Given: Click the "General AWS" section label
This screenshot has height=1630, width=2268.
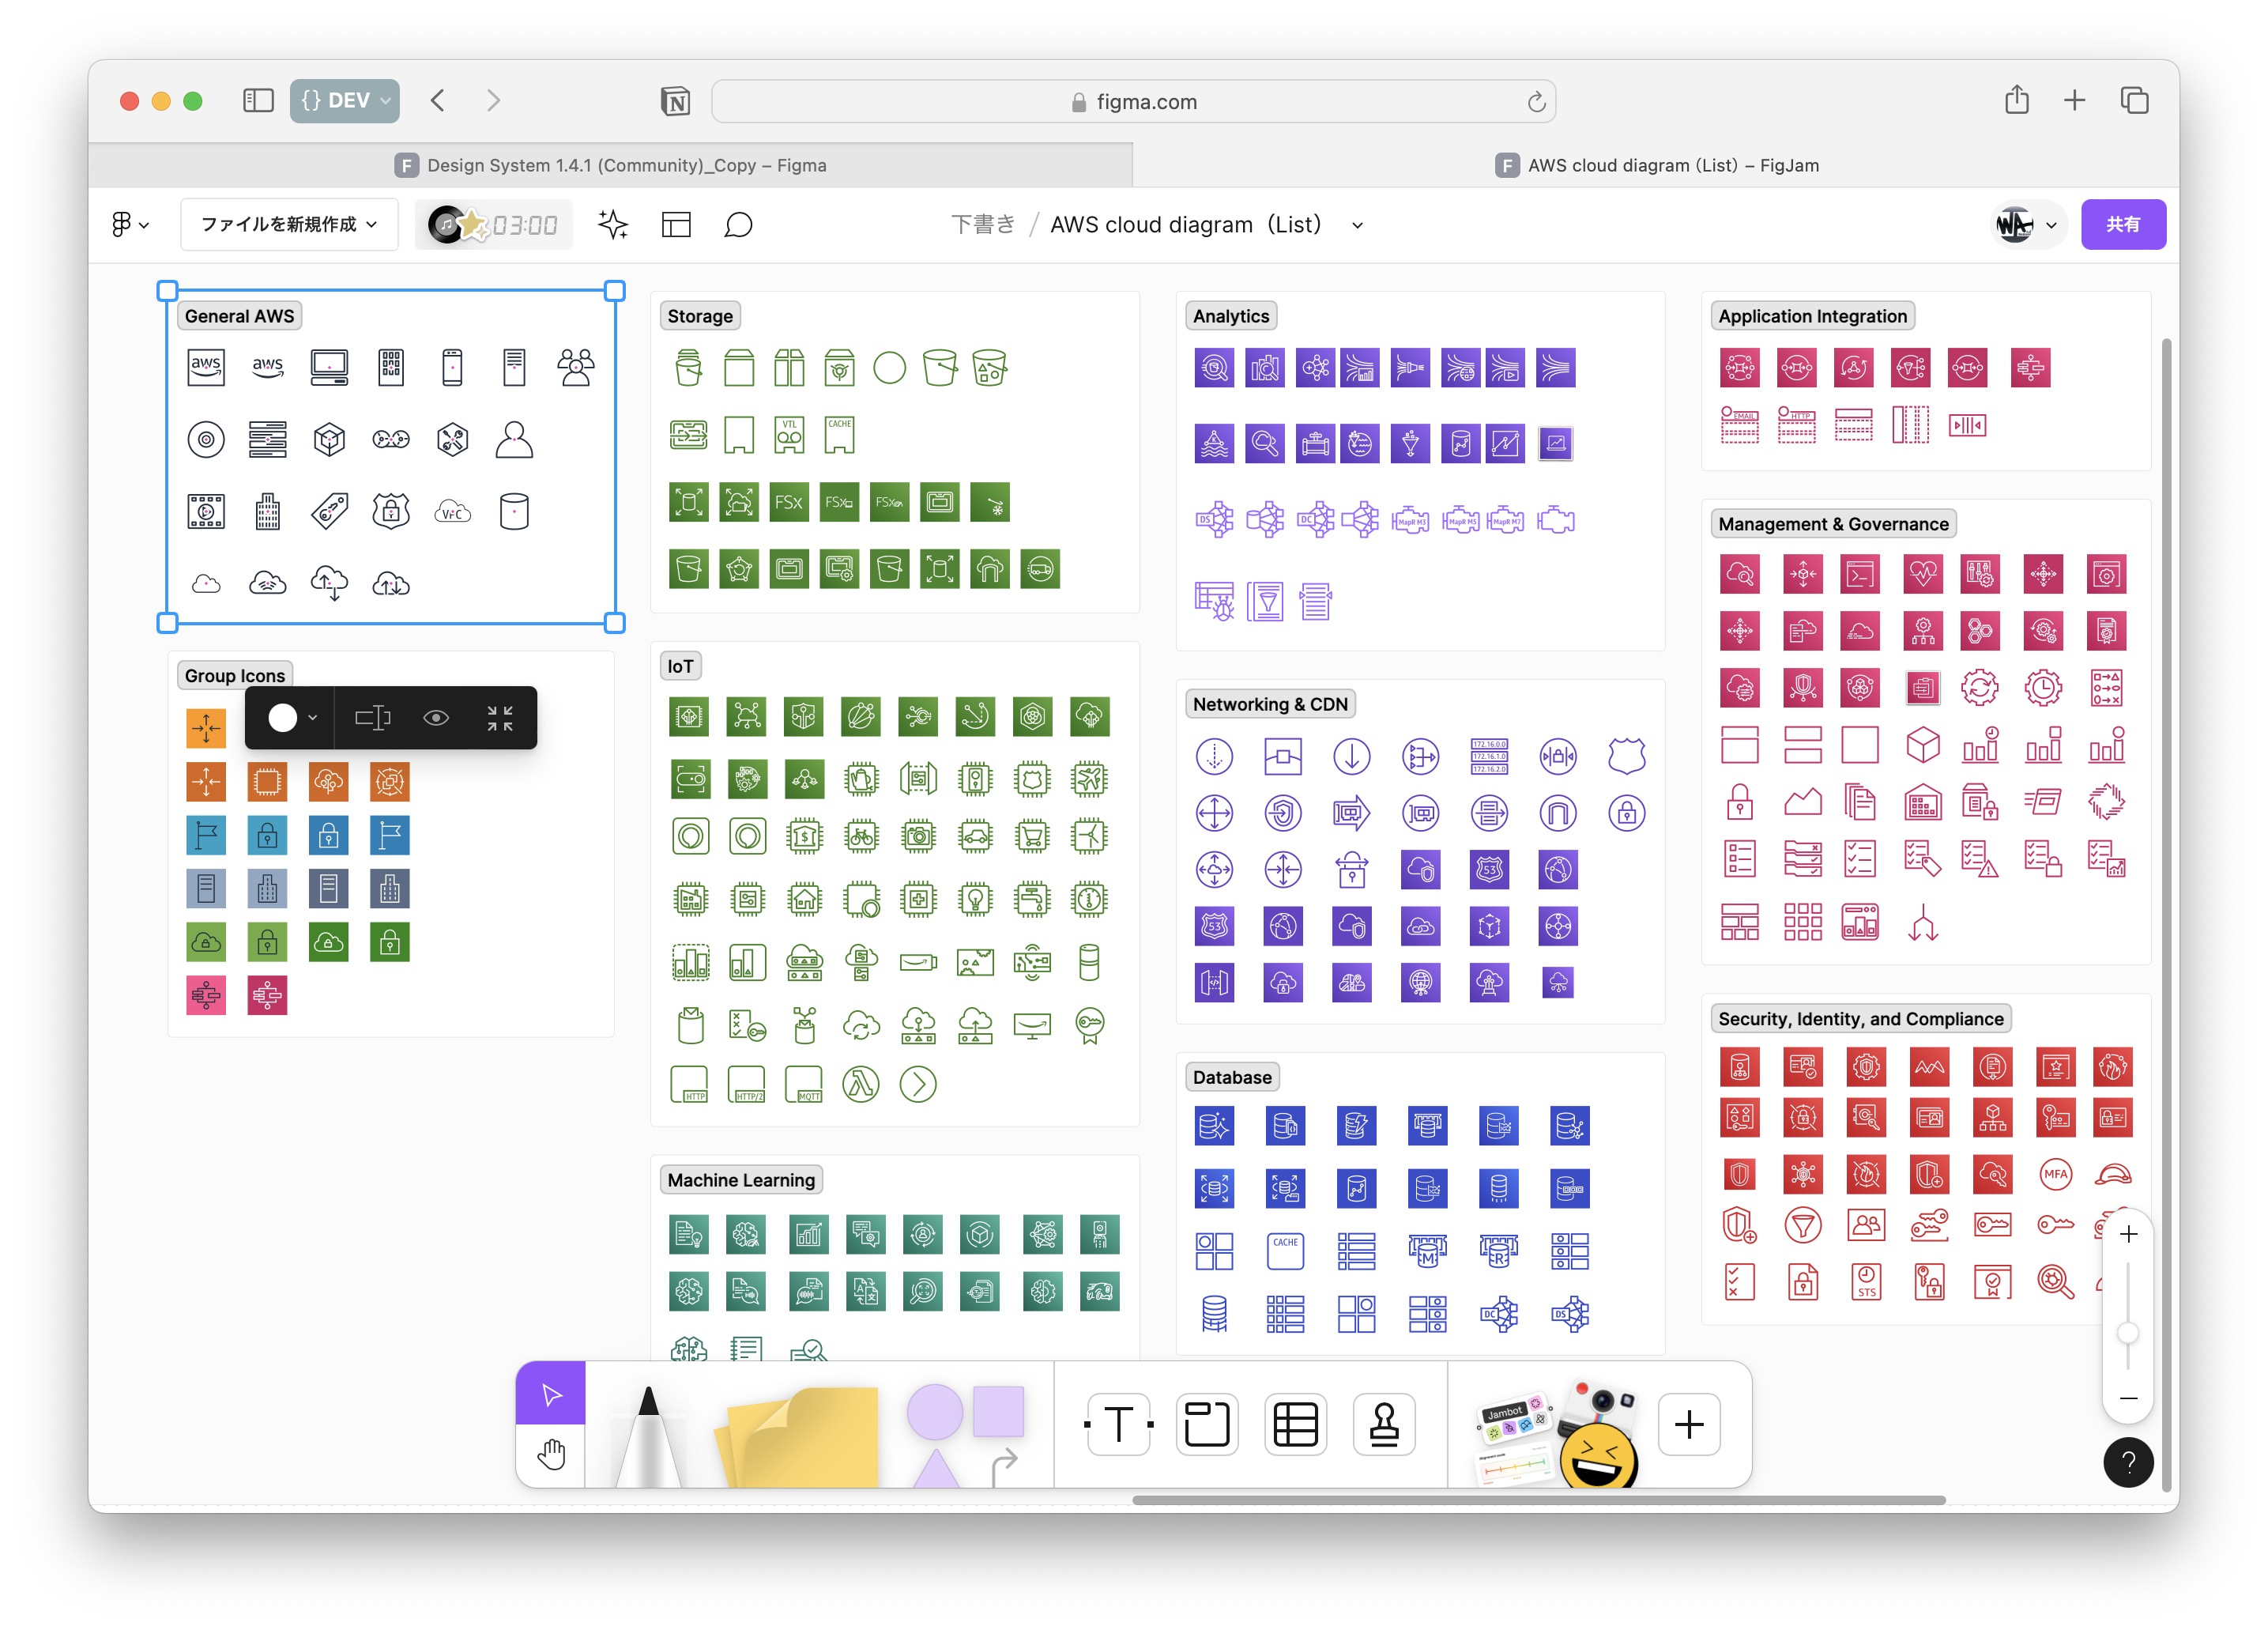Looking at the screenshot, I should click(240, 316).
